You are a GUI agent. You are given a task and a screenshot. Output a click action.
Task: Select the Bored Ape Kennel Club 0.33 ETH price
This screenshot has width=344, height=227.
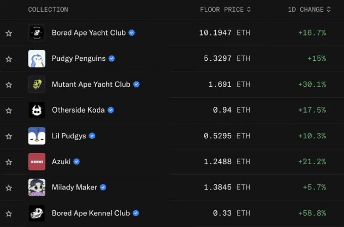(231, 213)
